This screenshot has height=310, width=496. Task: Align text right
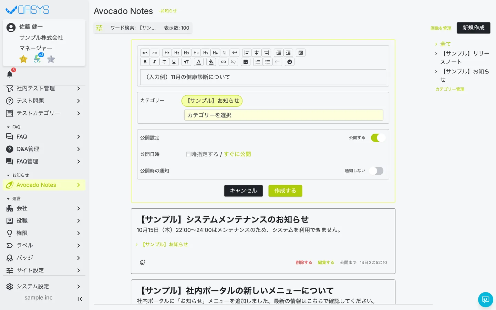click(x=266, y=53)
